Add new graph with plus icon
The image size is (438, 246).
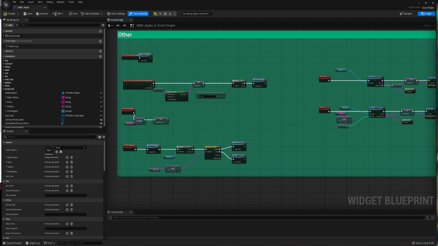pyautogui.click(x=100, y=31)
